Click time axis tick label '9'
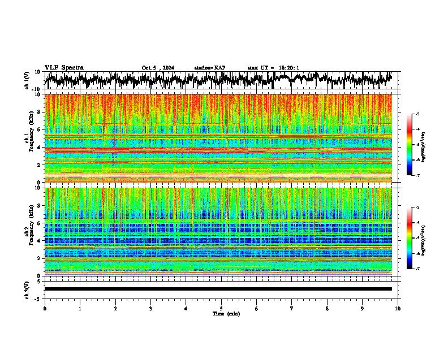The image size is (448, 346). click(x=362, y=309)
